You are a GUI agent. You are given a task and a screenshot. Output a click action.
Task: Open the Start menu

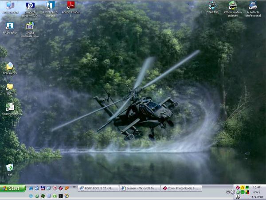click(x=12, y=188)
